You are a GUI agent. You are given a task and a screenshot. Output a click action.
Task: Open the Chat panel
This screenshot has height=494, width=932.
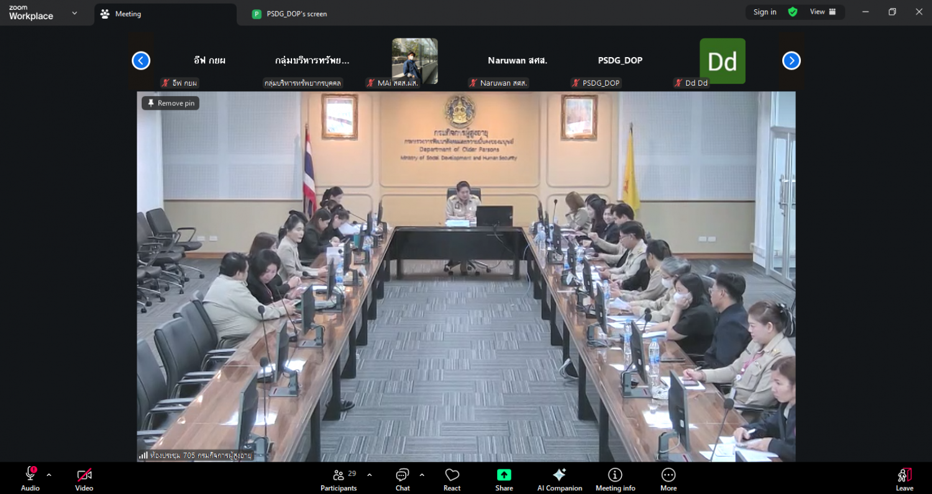click(x=403, y=478)
